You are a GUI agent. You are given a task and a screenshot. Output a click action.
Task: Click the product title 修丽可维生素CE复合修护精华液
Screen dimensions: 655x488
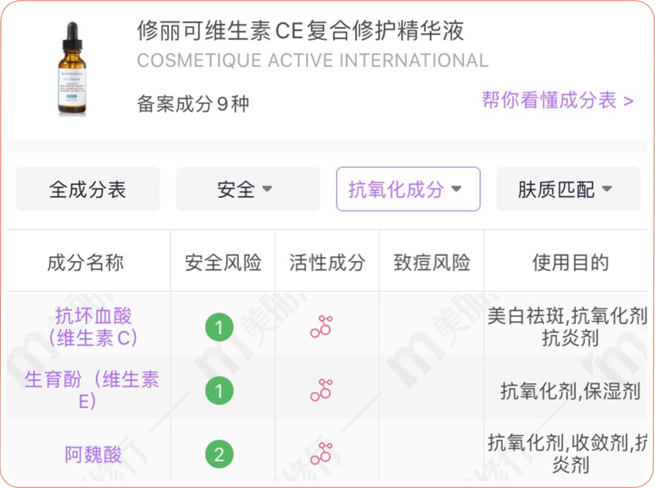[x=300, y=30]
